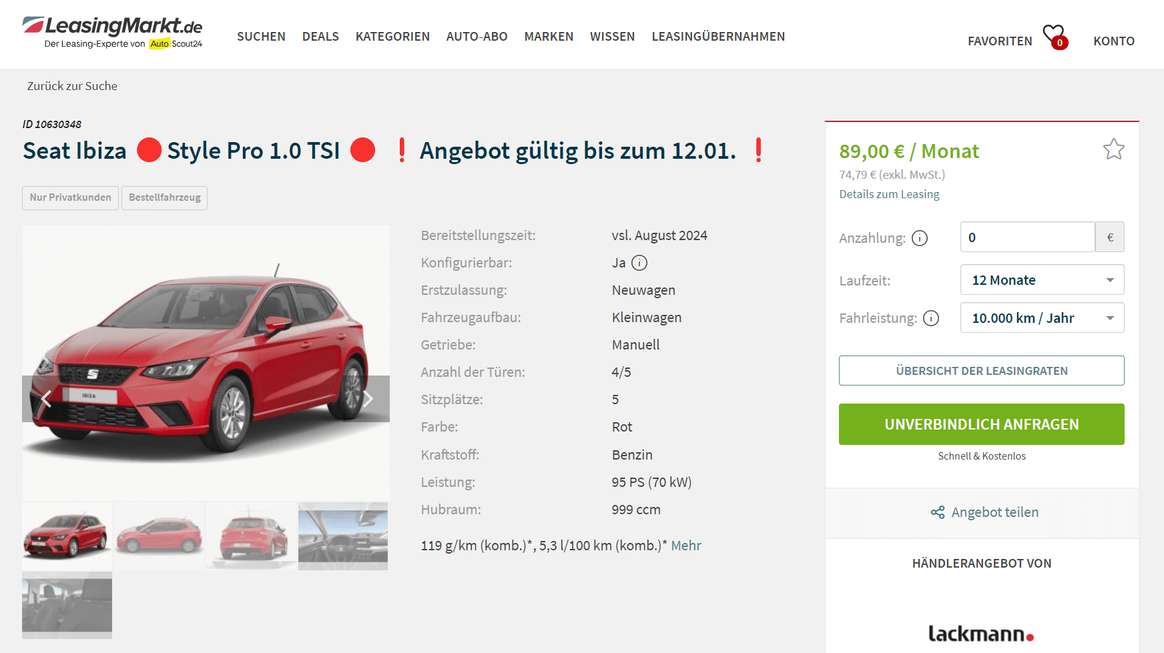Click the lackmann dealer logo
Viewport: 1164px width, 653px height.
(x=981, y=633)
